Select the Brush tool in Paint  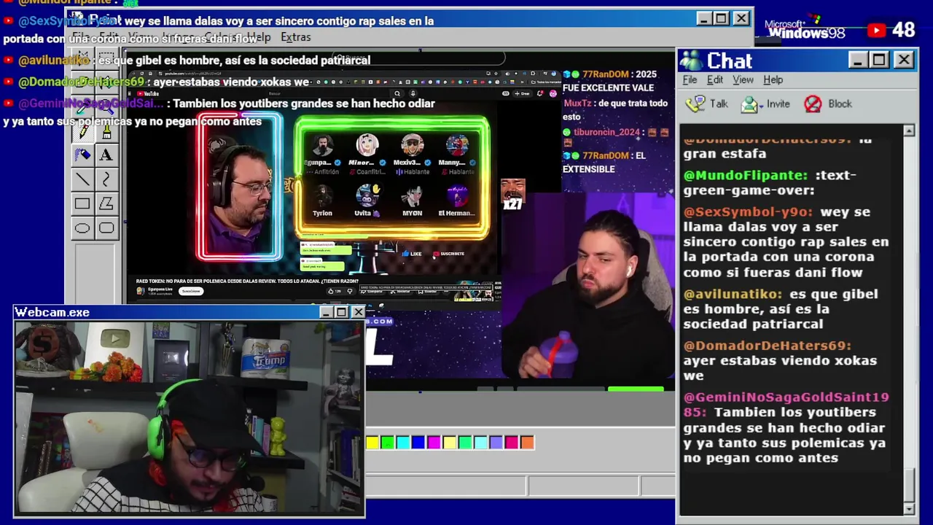point(106,132)
